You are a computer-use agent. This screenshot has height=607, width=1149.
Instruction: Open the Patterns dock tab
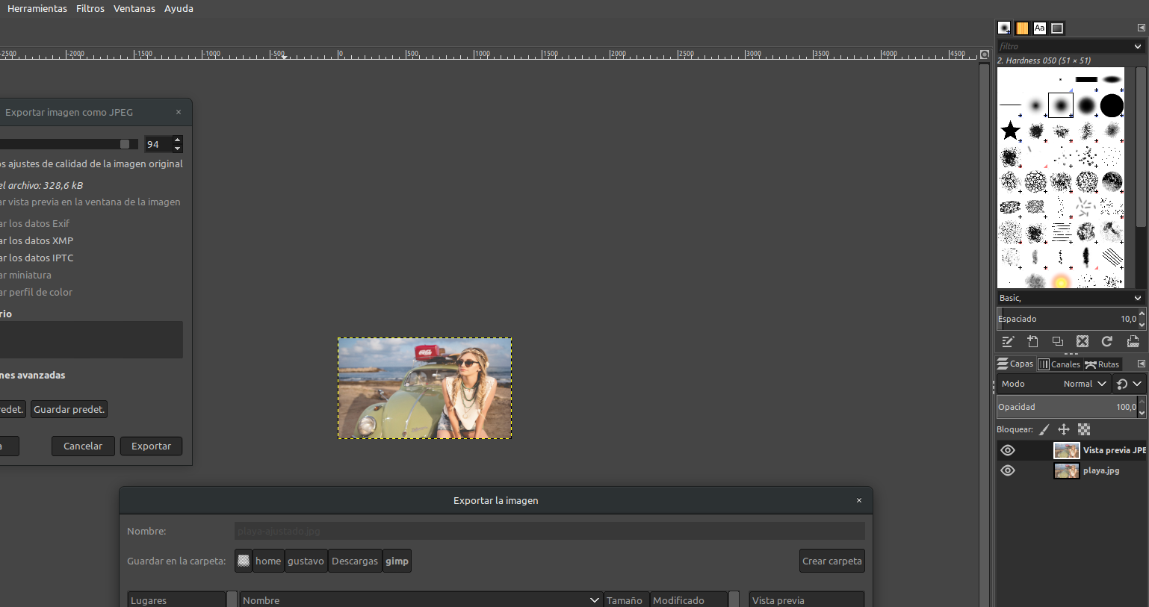[1022, 28]
